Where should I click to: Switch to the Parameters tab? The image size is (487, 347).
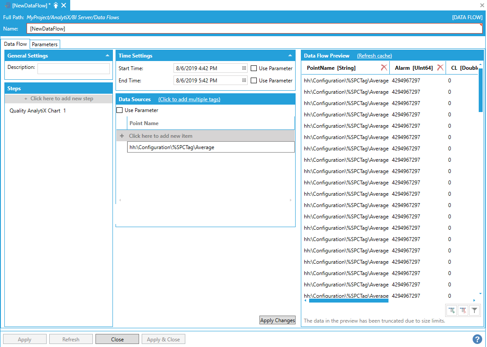(44, 44)
